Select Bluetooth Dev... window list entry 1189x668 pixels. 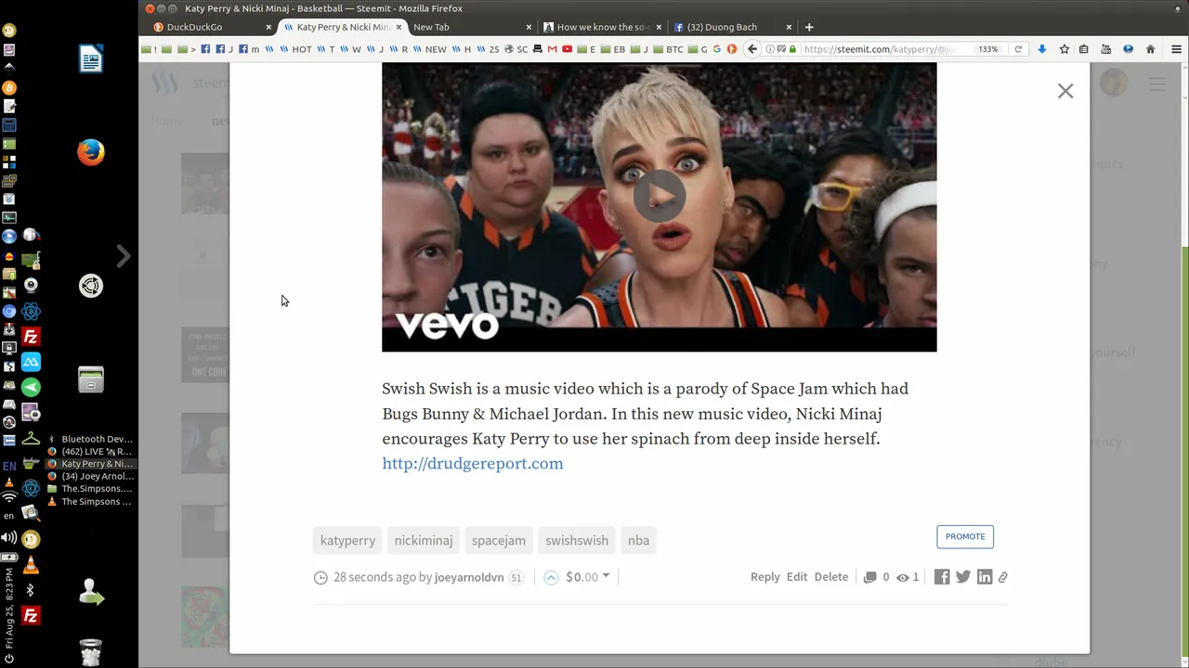point(89,439)
